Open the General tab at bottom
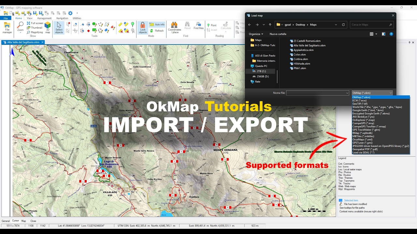 6,221
